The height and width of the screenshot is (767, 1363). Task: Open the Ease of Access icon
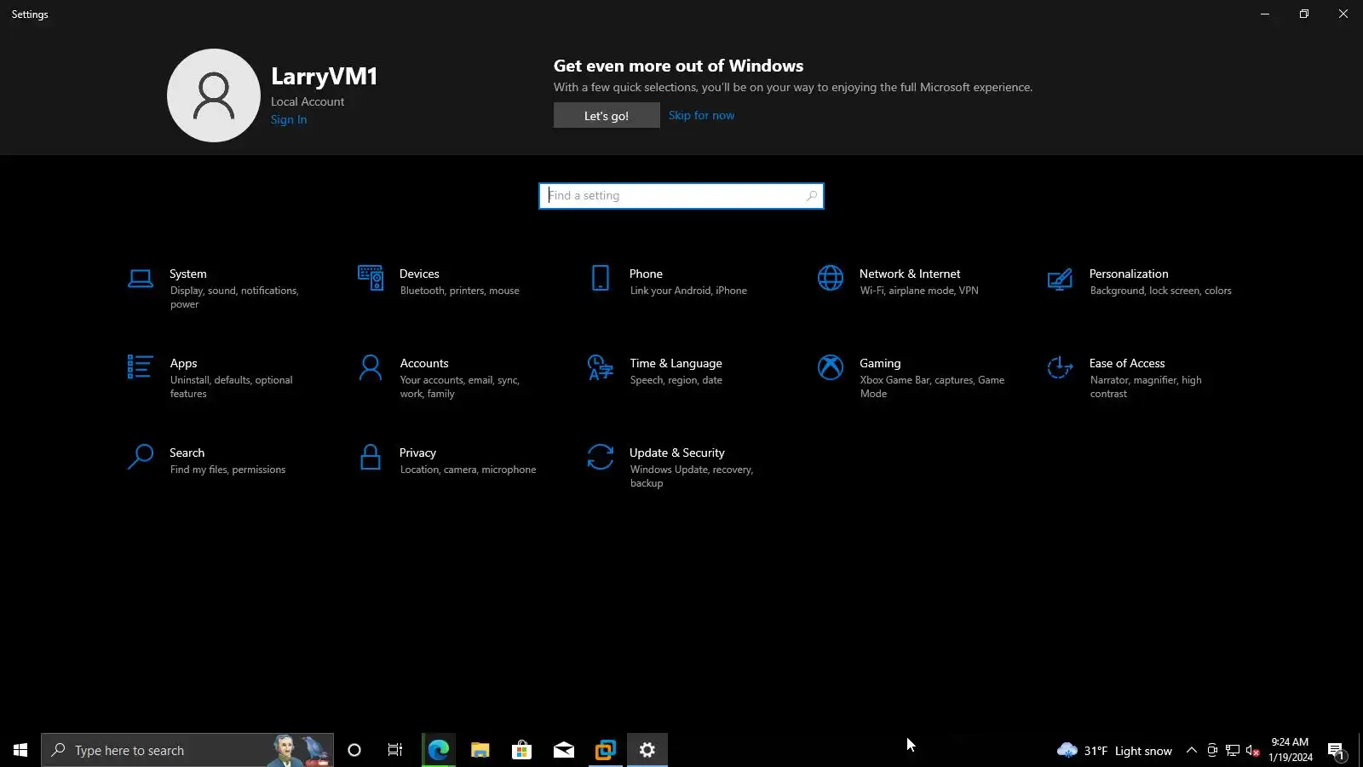point(1061,367)
